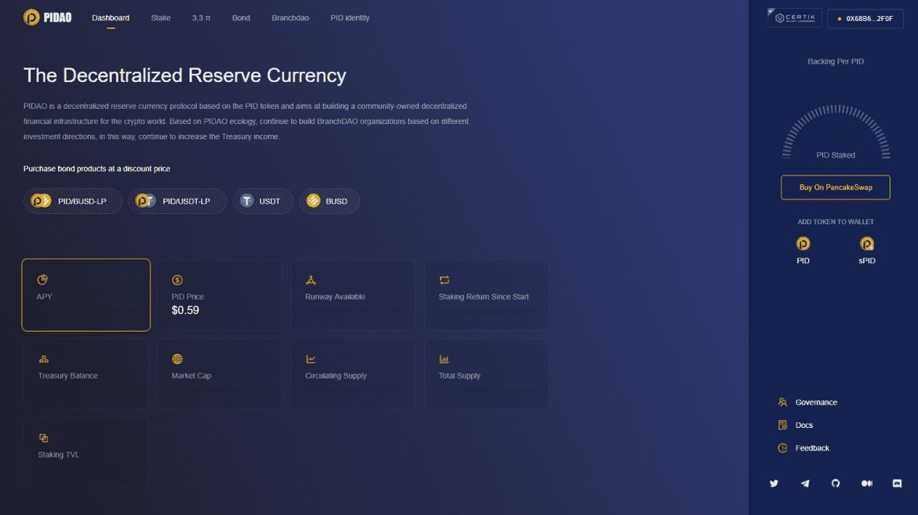Viewport: 918px width, 515px height.
Task: Click the Staking TVL card label
Action: point(59,455)
